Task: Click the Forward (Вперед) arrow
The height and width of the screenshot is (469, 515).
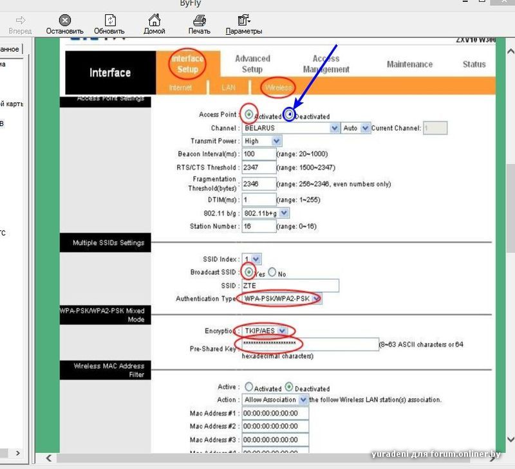Action: pos(21,21)
